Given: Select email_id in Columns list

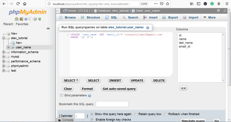Looking at the screenshot, I should point(184,47).
